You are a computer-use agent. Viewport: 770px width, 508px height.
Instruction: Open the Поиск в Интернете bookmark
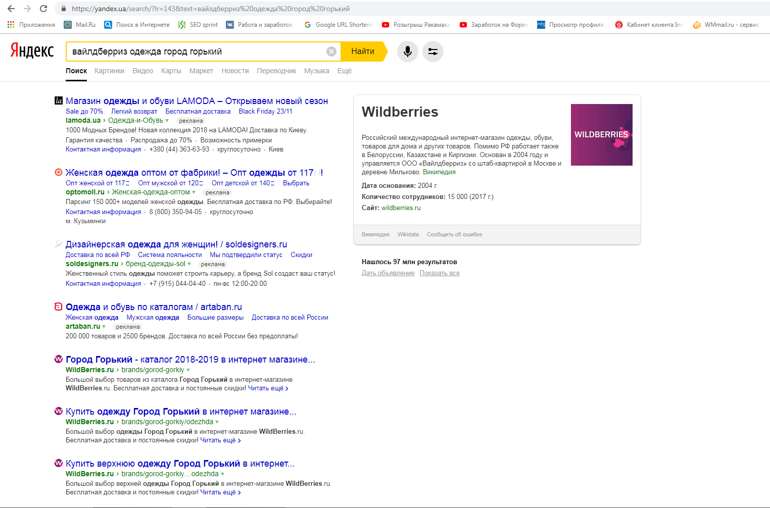pyautogui.click(x=137, y=24)
